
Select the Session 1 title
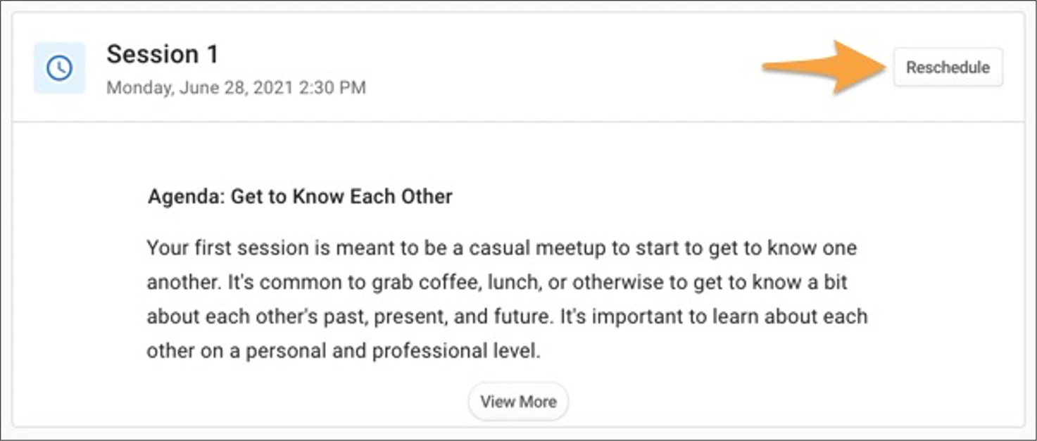[163, 54]
